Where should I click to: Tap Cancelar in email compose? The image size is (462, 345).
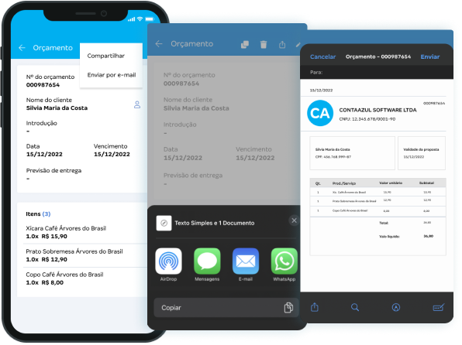pos(322,56)
